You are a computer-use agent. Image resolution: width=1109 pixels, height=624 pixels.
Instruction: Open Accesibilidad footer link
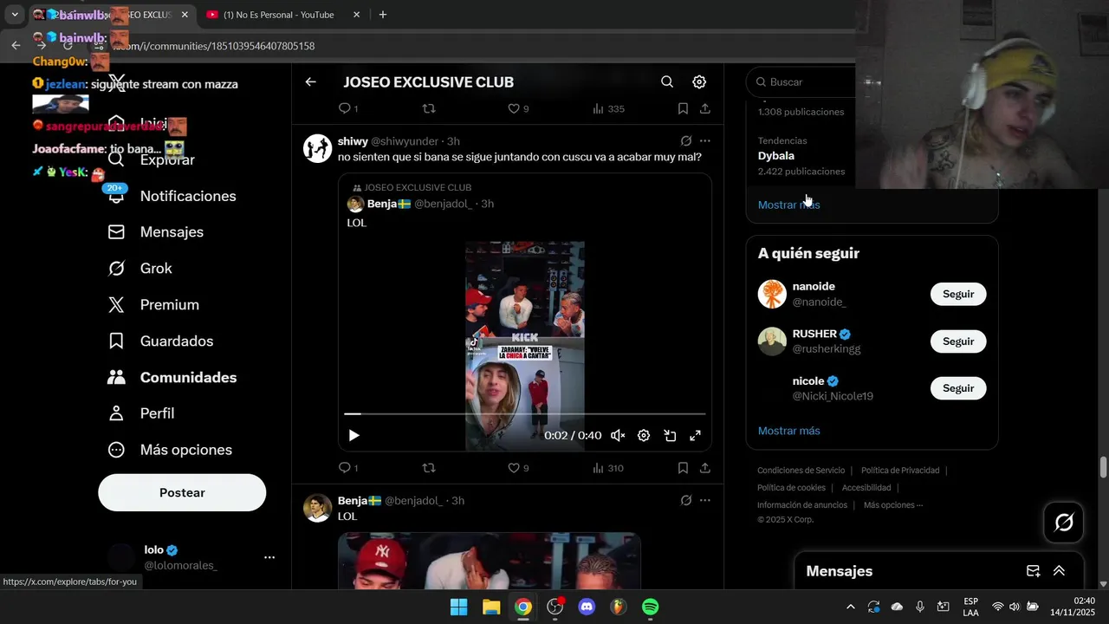(x=866, y=488)
